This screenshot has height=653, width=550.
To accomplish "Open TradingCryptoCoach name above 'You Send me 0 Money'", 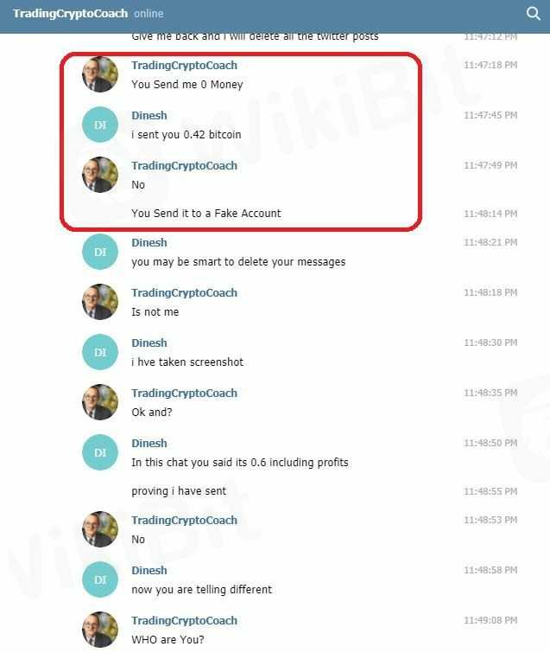I will click(x=184, y=66).
